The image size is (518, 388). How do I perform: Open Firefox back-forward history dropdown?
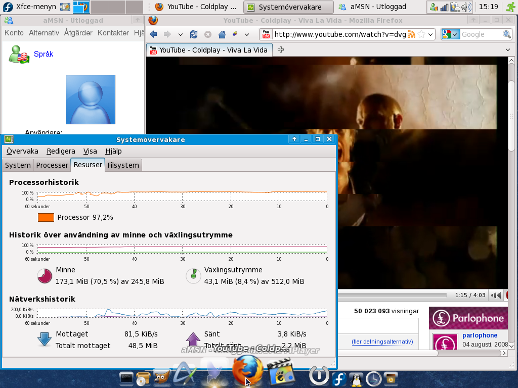[181, 34]
